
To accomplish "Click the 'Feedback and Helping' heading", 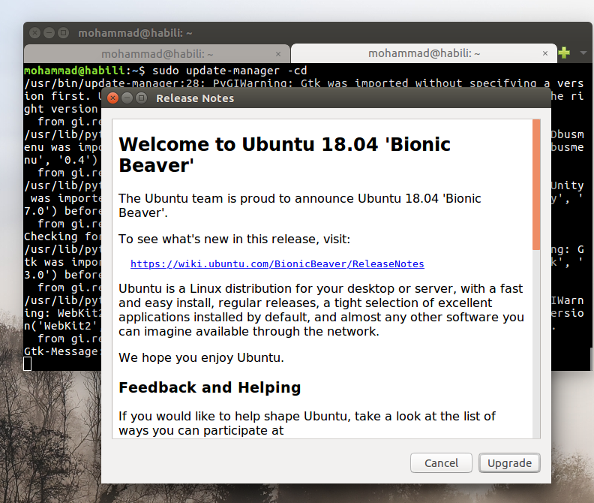I will click(209, 387).
